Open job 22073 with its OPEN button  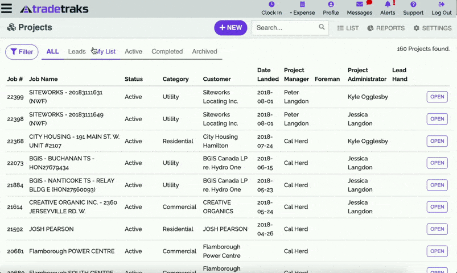coord(437,163)
